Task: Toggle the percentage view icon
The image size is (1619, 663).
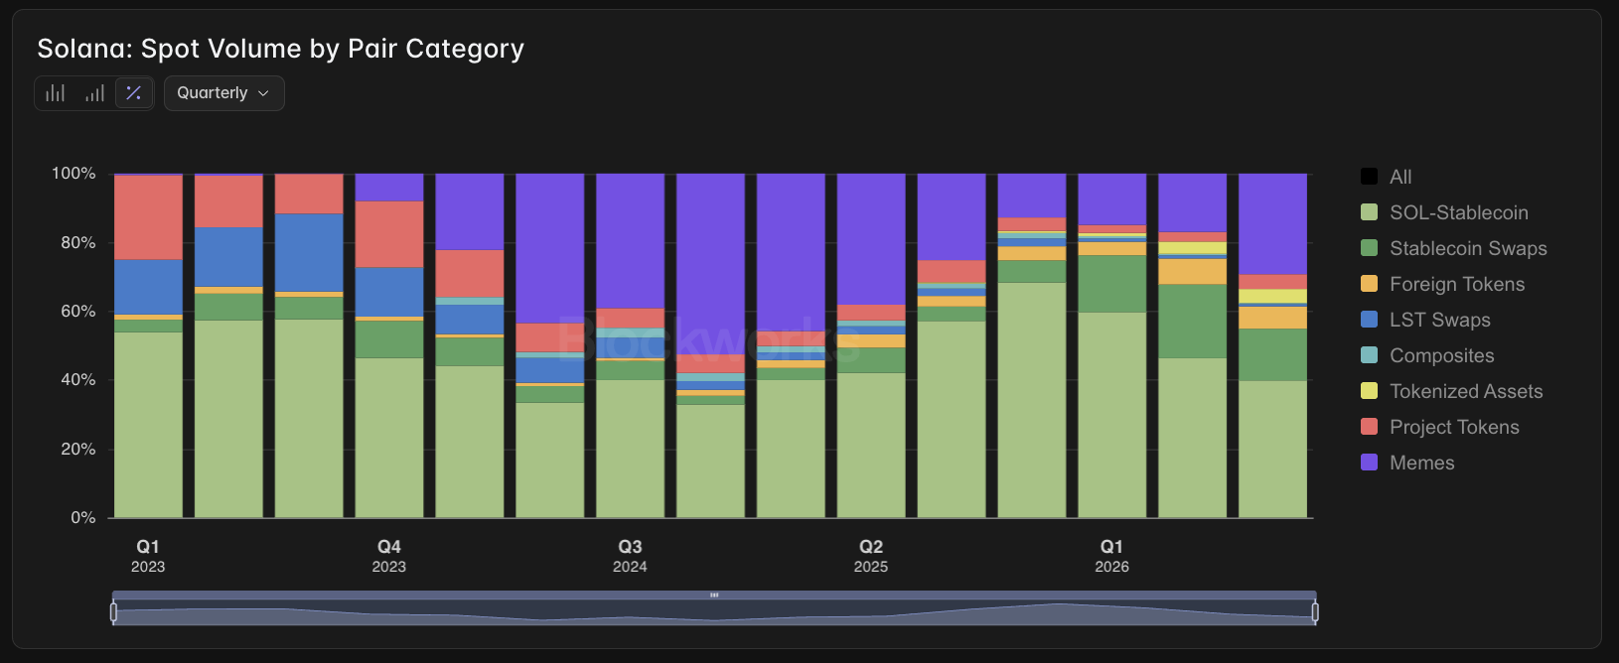Action: (x=134, y=93)
